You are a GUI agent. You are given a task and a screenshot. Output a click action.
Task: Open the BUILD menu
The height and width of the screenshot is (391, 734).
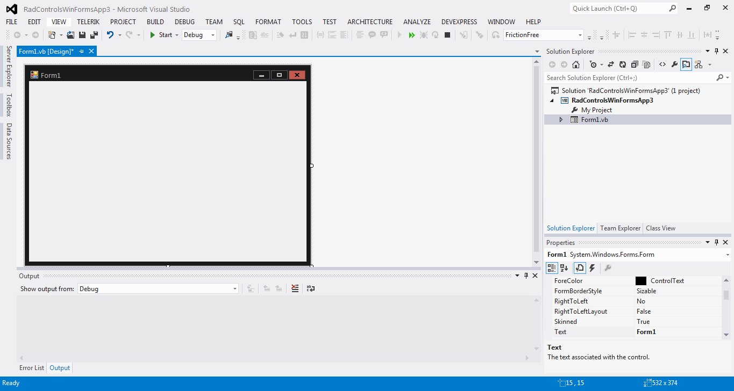pos(155,22)
